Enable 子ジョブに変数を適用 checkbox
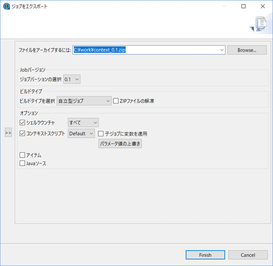Screen dimensions: 273x266 [x=101, y=134]
